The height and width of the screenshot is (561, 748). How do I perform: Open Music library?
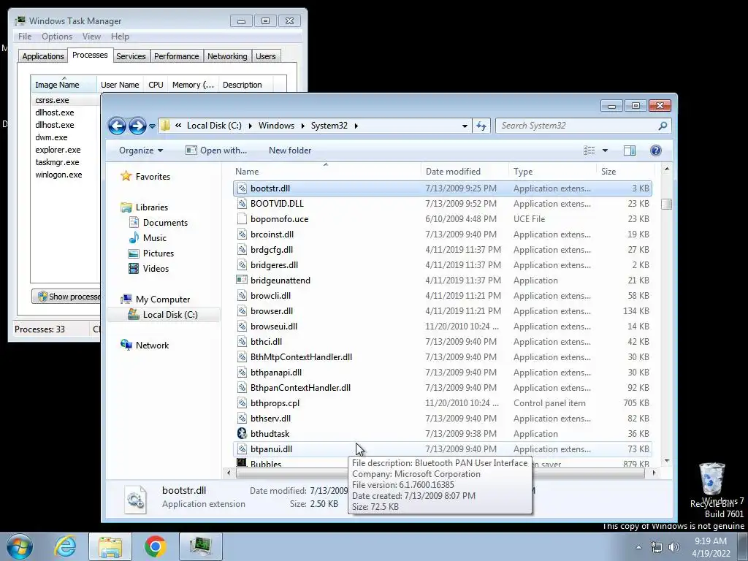(155, 238)
